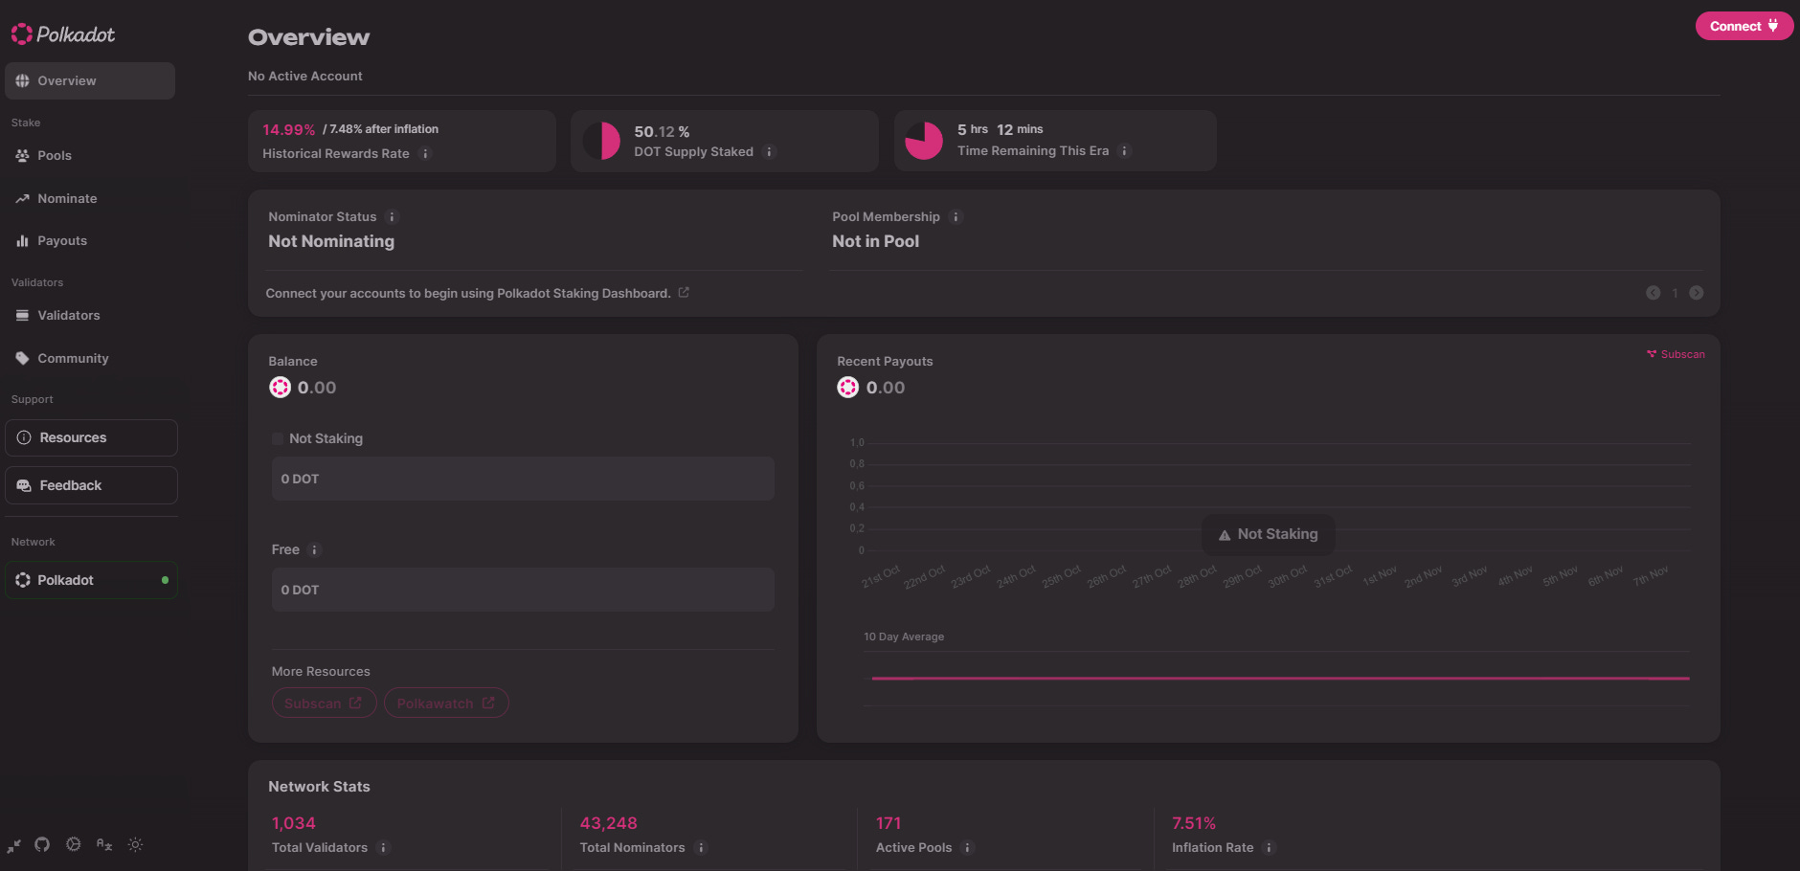Show info for Total Validators
Image resolution: width=1800 pixels, height=871 pixels.
pos(384,848)
